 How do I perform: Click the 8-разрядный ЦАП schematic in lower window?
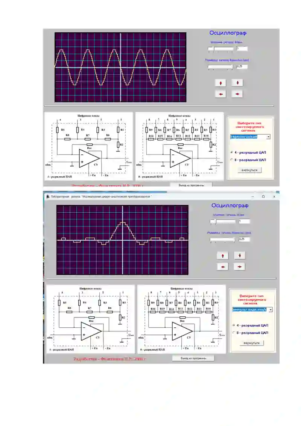[182, 319]
